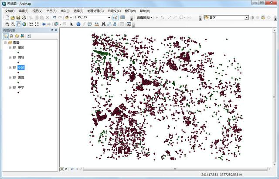The height and width of the screenshot is (179, 279).
Task: Open the Add Data dropdown arrow
Action: [71, 17]
